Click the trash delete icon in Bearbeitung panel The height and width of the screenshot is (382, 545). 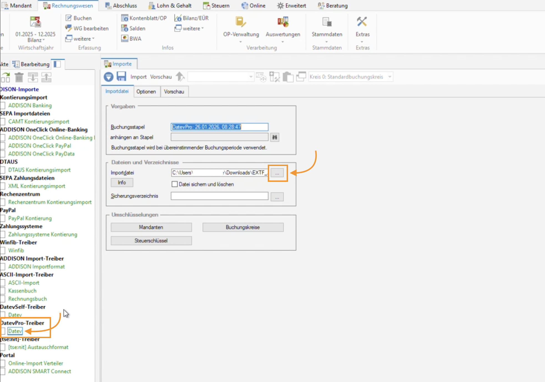point(19,77)
